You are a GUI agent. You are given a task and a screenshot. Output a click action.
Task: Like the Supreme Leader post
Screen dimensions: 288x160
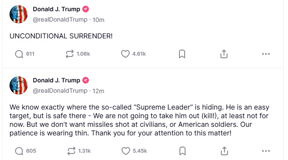tap(126, 151)
